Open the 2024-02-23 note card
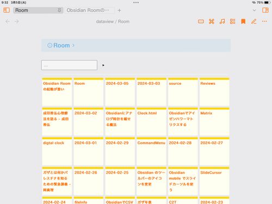272x204 pixels. click(214, 200)
